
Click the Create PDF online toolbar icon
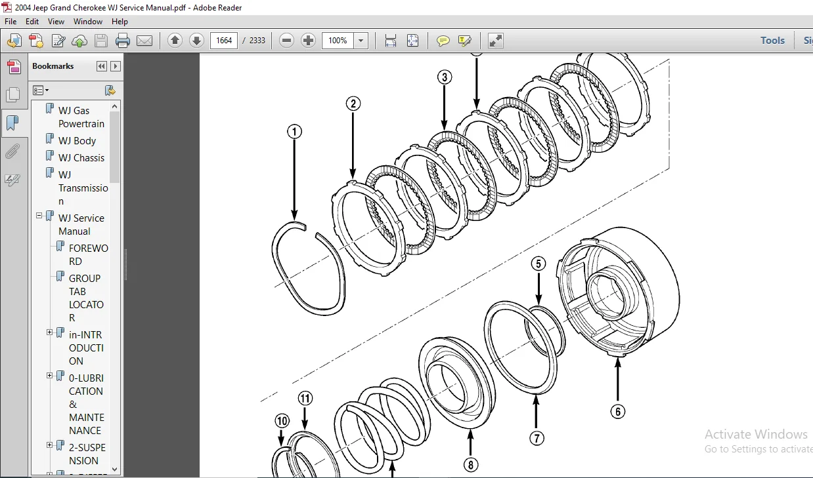(x=36, y=41)
